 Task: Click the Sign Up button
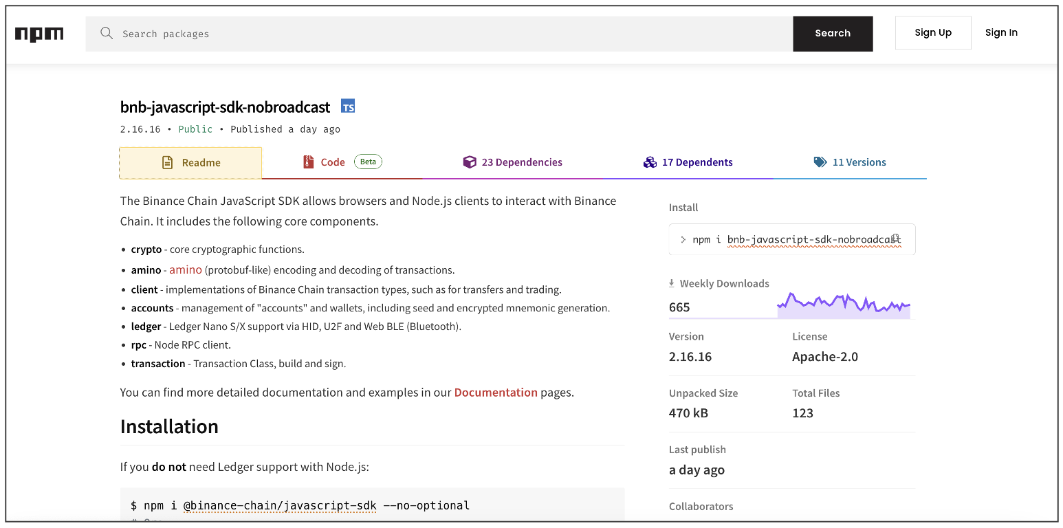pyautogui.click(x=933, y=32)
